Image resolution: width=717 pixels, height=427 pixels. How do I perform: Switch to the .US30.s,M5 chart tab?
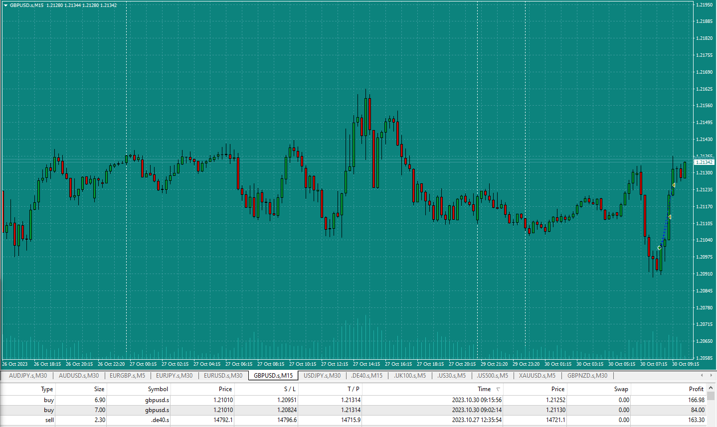click(x=451, y=376)
